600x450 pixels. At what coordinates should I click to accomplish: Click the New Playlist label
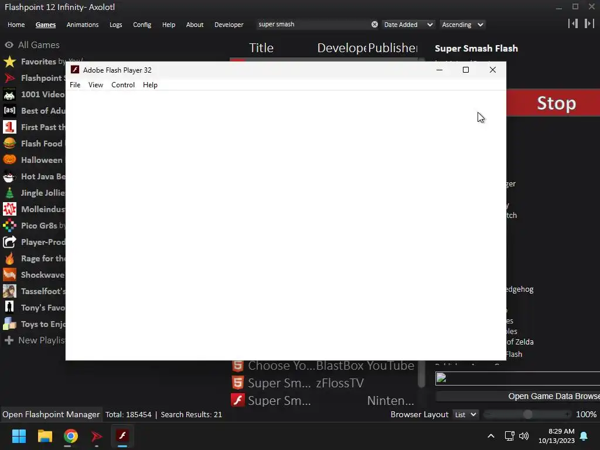[x=42, y=340]
